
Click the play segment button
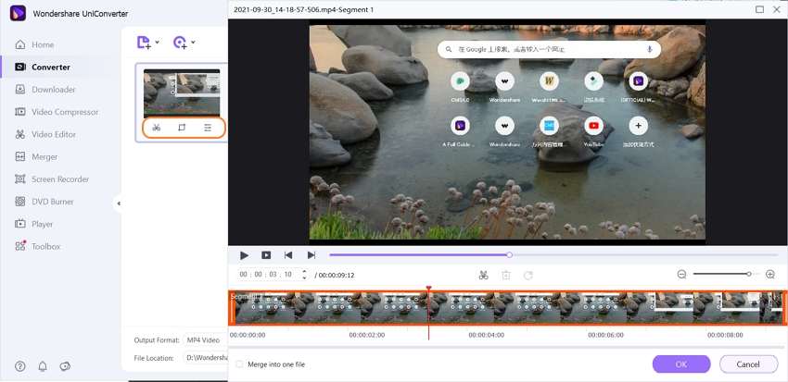pyautogui.click(x=266, y=255)
